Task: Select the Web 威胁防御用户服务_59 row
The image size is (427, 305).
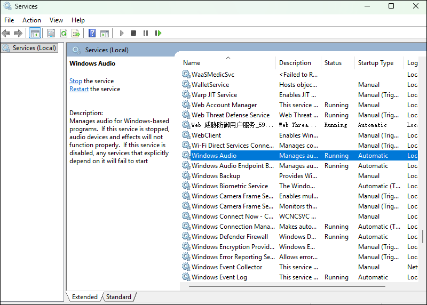Action: click(x=299, y=125)
